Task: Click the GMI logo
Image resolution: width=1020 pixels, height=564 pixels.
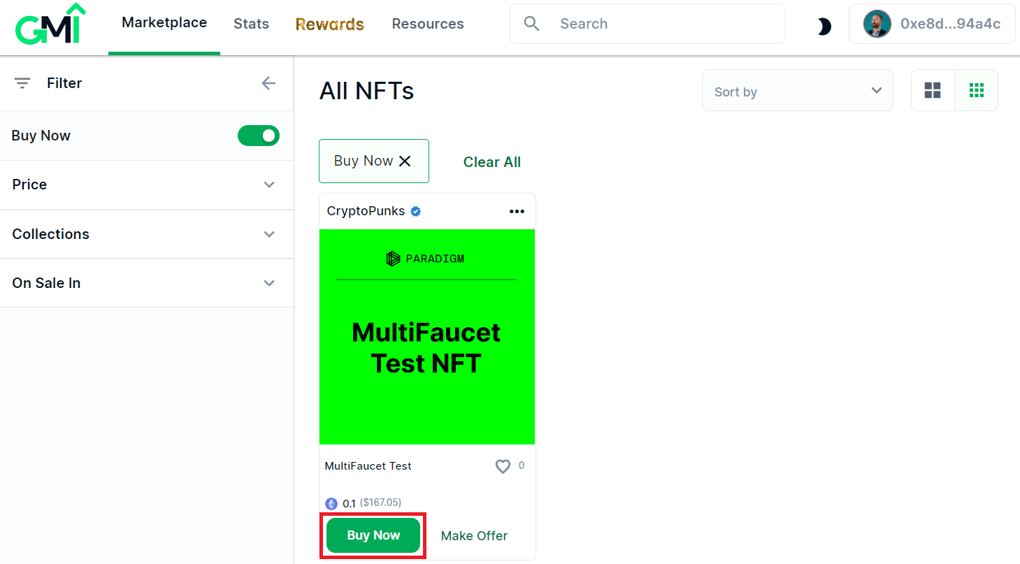Action: click(50, 24)
